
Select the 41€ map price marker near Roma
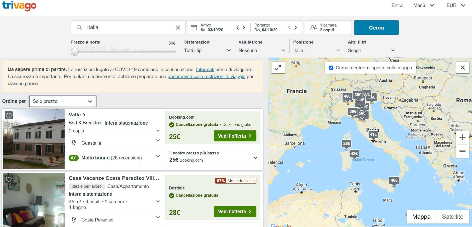(x=373, y=134)
